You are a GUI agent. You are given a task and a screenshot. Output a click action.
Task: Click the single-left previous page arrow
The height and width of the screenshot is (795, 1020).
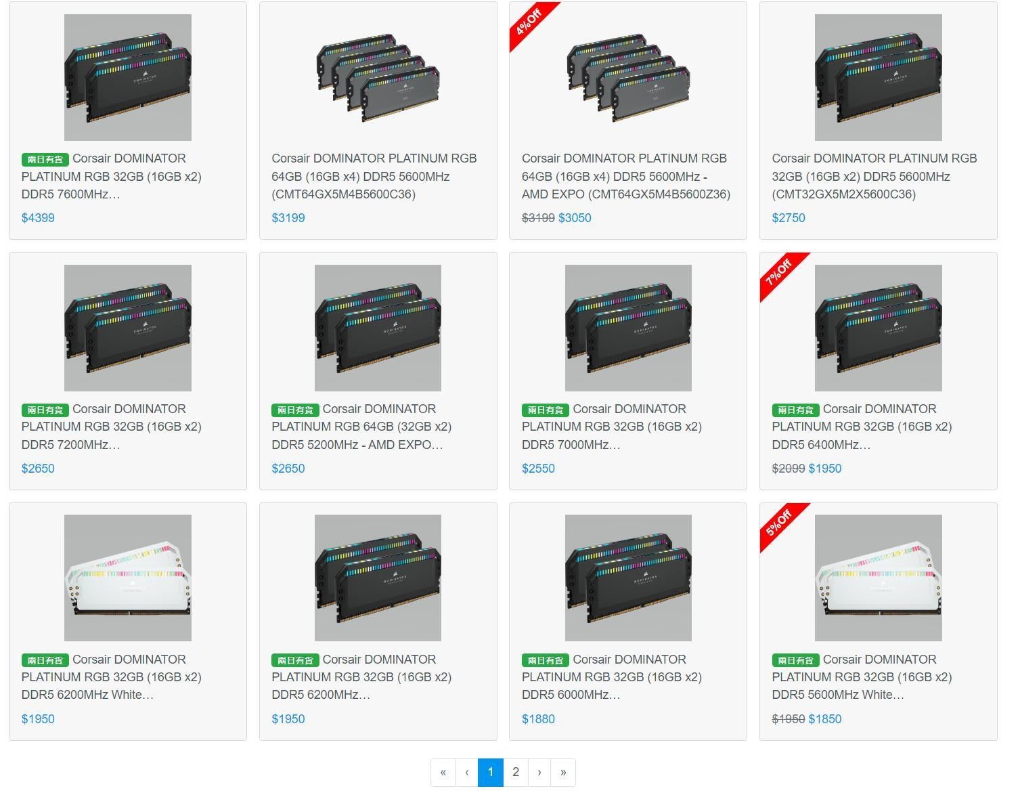pyautogui.click(x=466, y=773)
